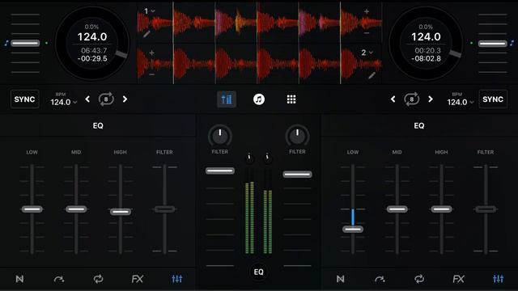518x291 pixels.
Task: Click left deck MID EQ slider handle
Action: 76,209
